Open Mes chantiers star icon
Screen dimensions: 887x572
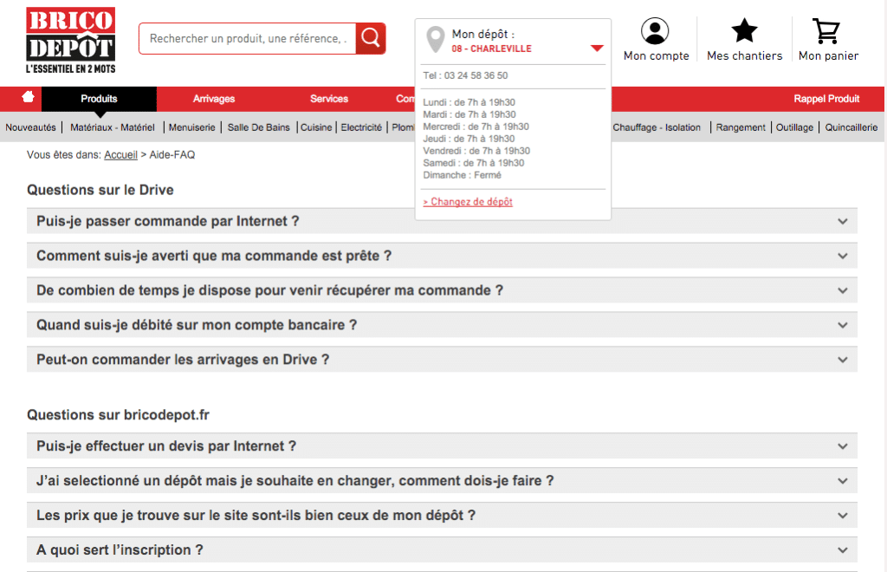click(744, 32)
